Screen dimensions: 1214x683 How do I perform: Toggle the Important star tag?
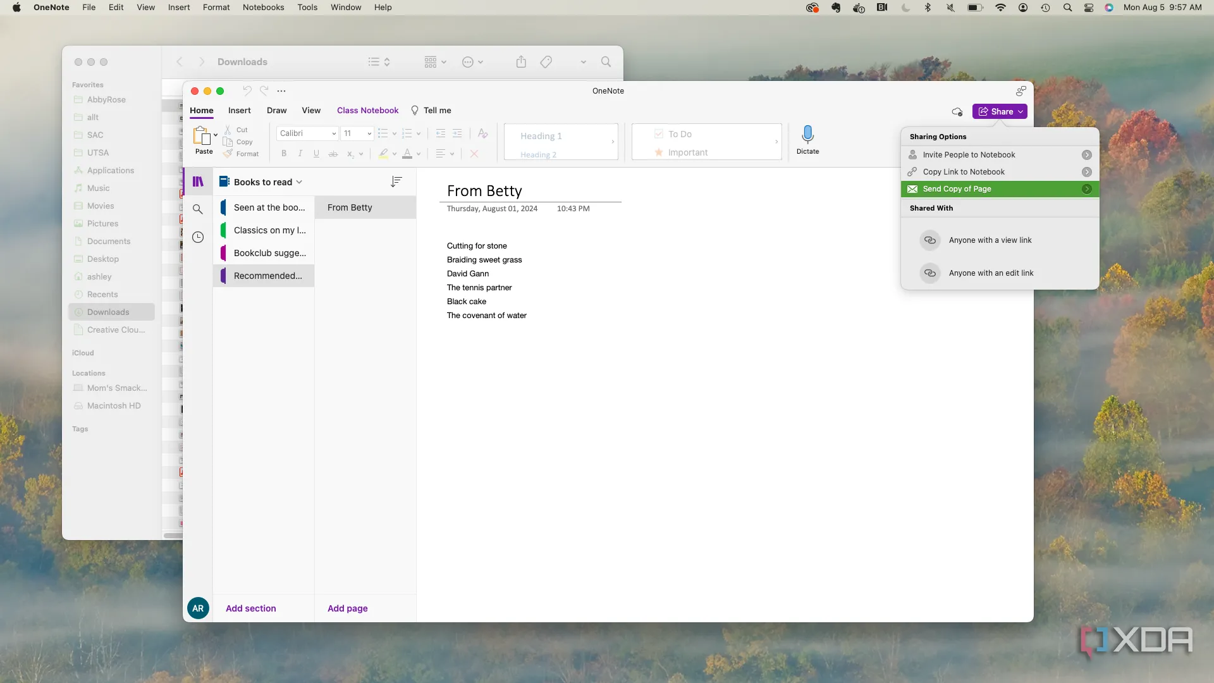[659, 152]
